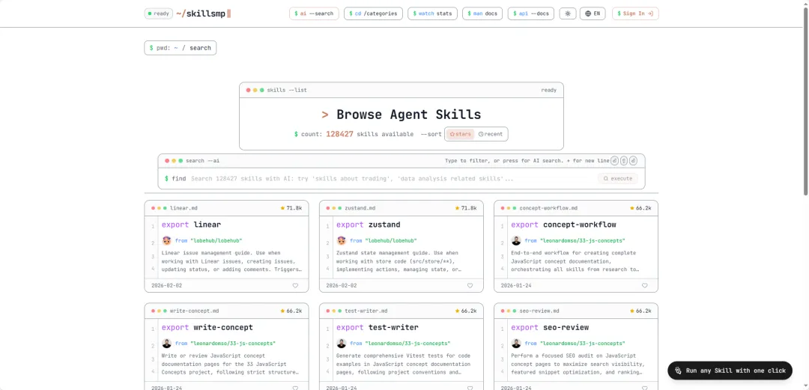Viewport: 809px width, 390px height.
Task: Click the star icon on zustand.md card
Action: (x=457, y=208)
